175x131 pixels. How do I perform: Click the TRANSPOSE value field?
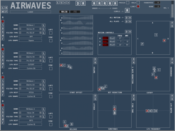click(157, 2)
